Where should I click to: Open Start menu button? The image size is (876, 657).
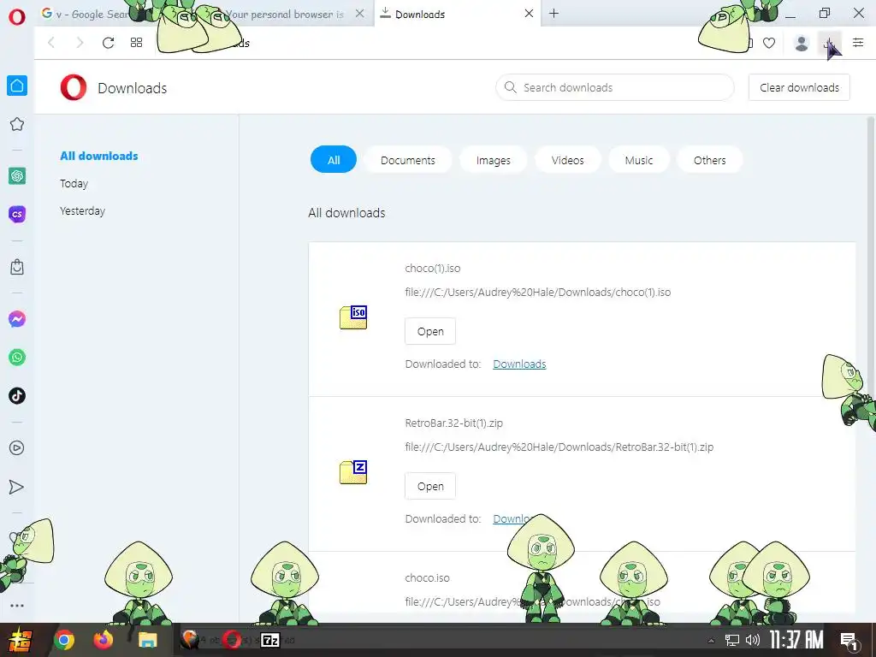[x=19, y=640]
